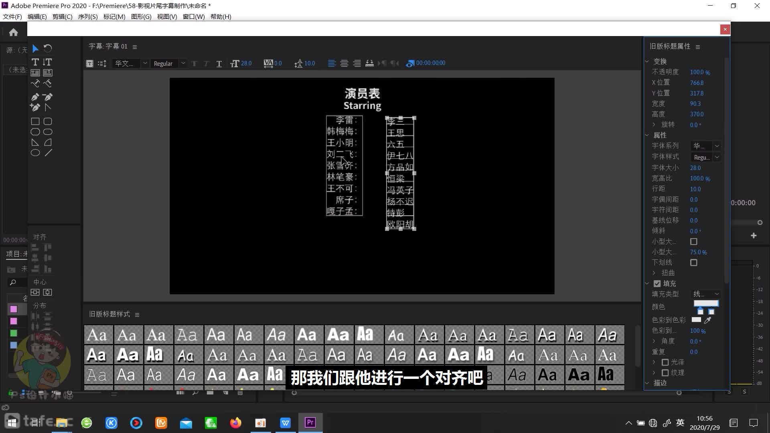The image size is (770, 433).
Task: Open Roll/Crawl options icon
Action: pyautogui.click(x=102, y=63)
